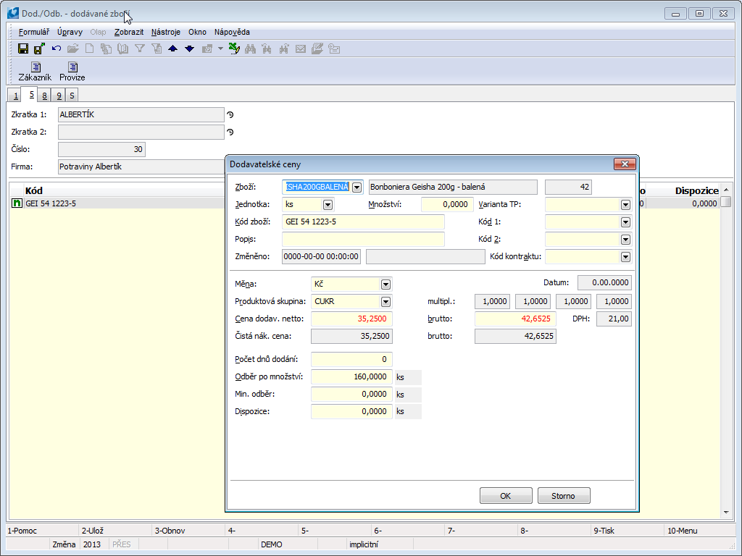Click the save and close toolbar icon
Viewport: 742px width, 556px height.
39,49
